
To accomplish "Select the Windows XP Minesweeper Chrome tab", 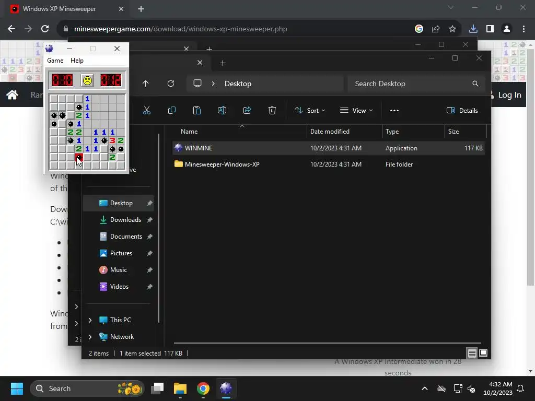I will coord(67,9).
